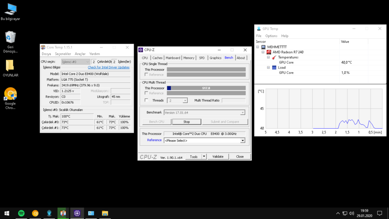The width and height of the screenshot is (389, 219).
Task: Collapse the Temperatures tree node
Action: [x=268, y=57]
